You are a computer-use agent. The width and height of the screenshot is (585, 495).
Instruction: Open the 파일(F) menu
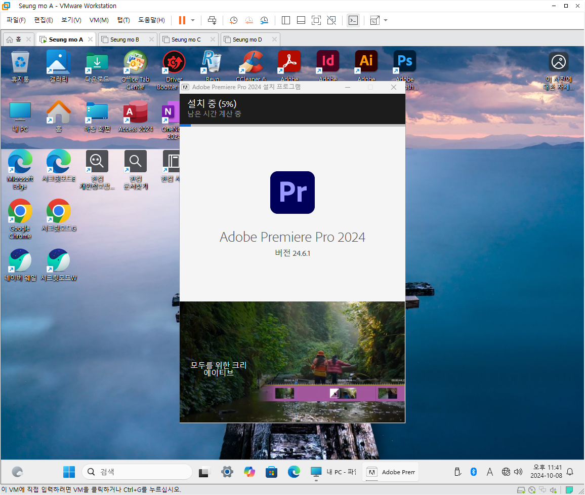pos(16,20)
